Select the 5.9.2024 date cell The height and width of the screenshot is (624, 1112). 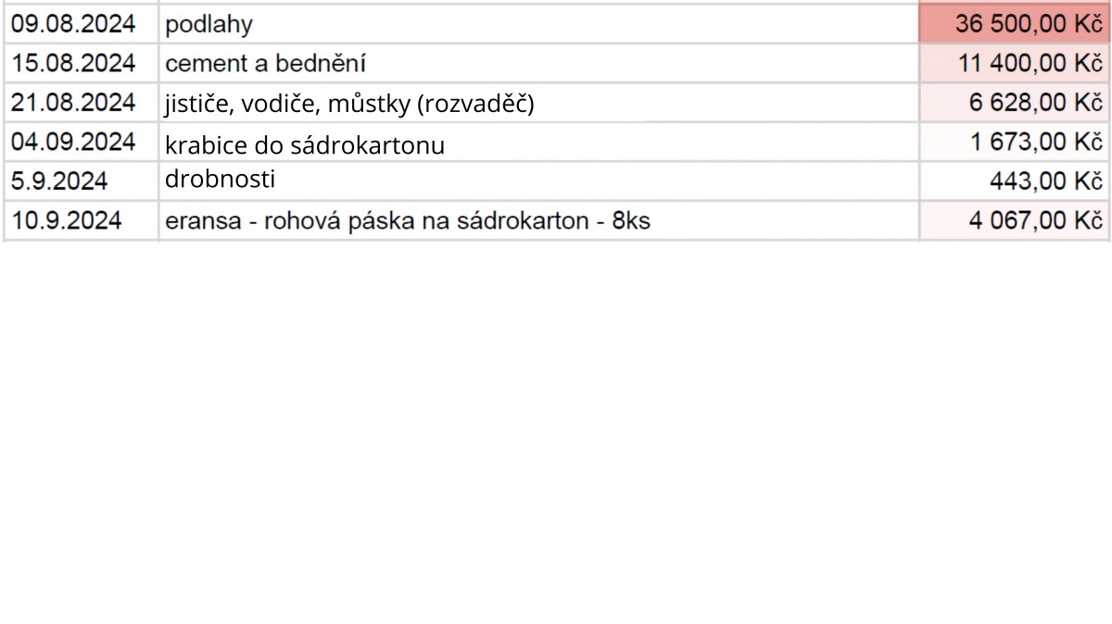pyautogui.click(x=81, y=181)
